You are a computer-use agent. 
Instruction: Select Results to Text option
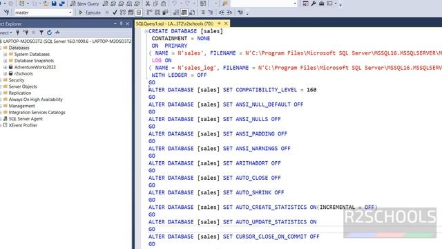176,12
